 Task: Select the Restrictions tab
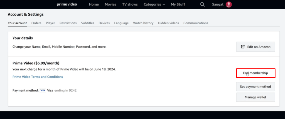(x=68, y=23)
